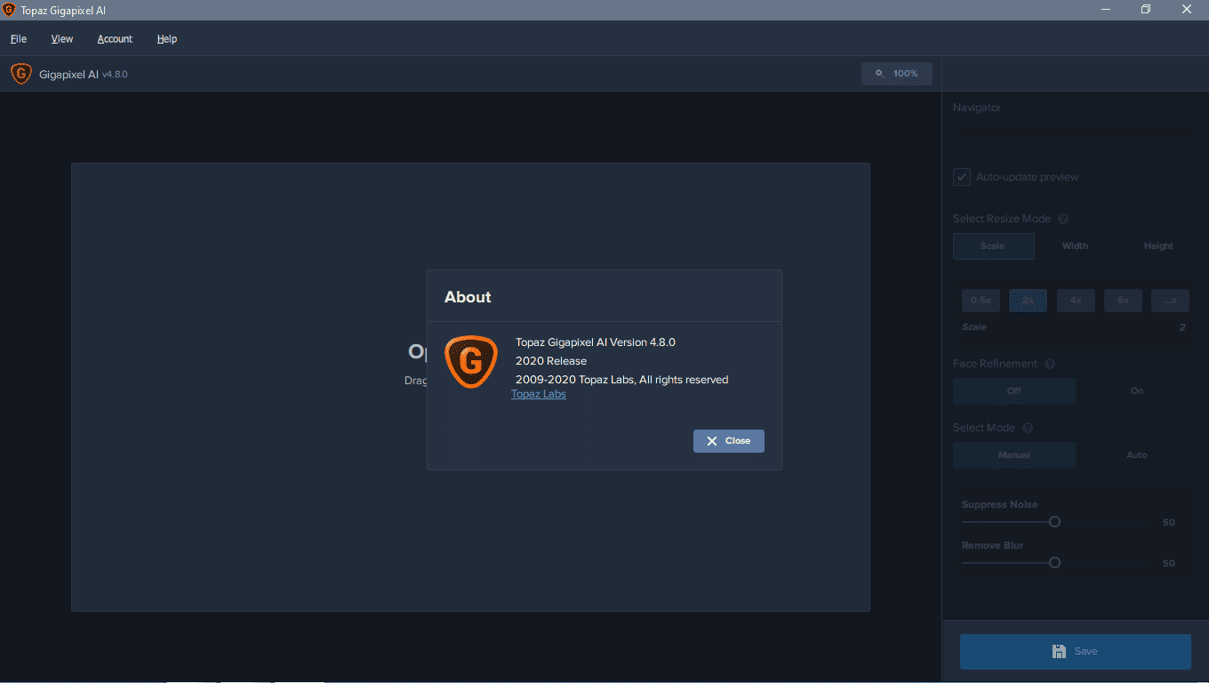Screen dimensions: 1209x683
Task: Click the large Gigapixel logo in About dialog
Action: (x=471, y=362)
